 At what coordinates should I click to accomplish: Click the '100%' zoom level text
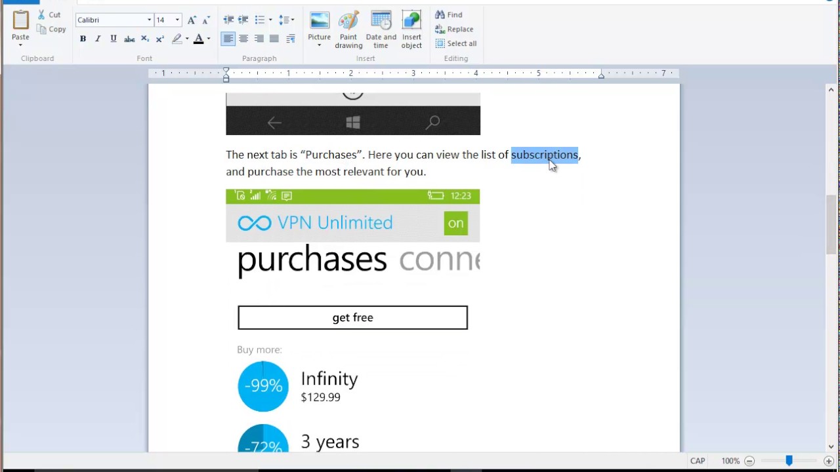730,461
